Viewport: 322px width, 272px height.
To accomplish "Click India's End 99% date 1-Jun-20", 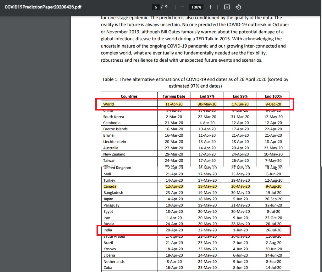I will (x=241, y=230).
